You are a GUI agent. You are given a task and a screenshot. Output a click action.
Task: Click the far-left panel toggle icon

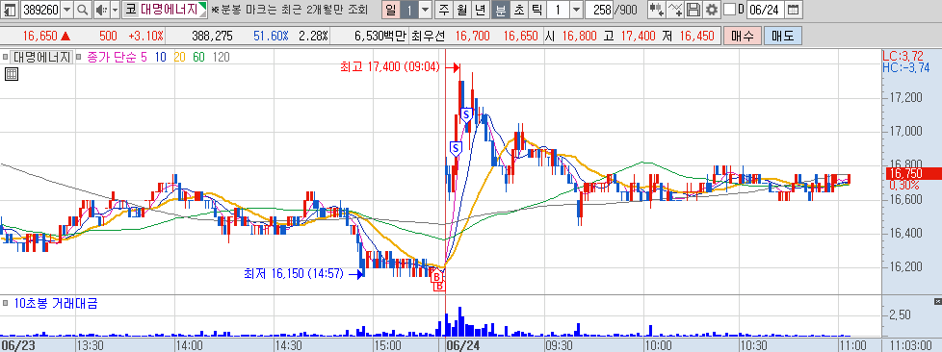point(9,9)
